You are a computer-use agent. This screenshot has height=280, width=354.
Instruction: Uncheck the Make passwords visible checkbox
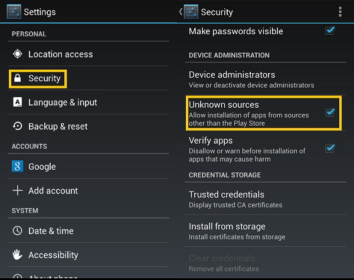pyautogui.click(x=330, y=31)
